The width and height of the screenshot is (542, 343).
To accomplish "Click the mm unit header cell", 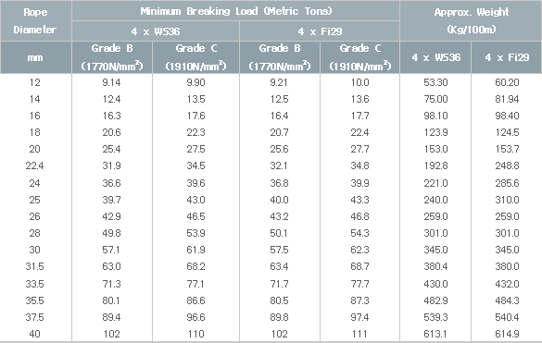I will pos(35,57).
